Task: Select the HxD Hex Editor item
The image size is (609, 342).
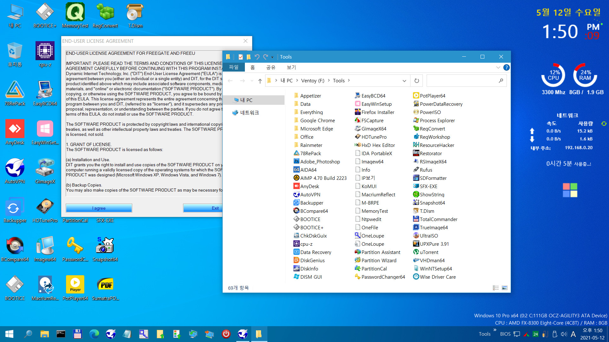Action: (375, 145)
